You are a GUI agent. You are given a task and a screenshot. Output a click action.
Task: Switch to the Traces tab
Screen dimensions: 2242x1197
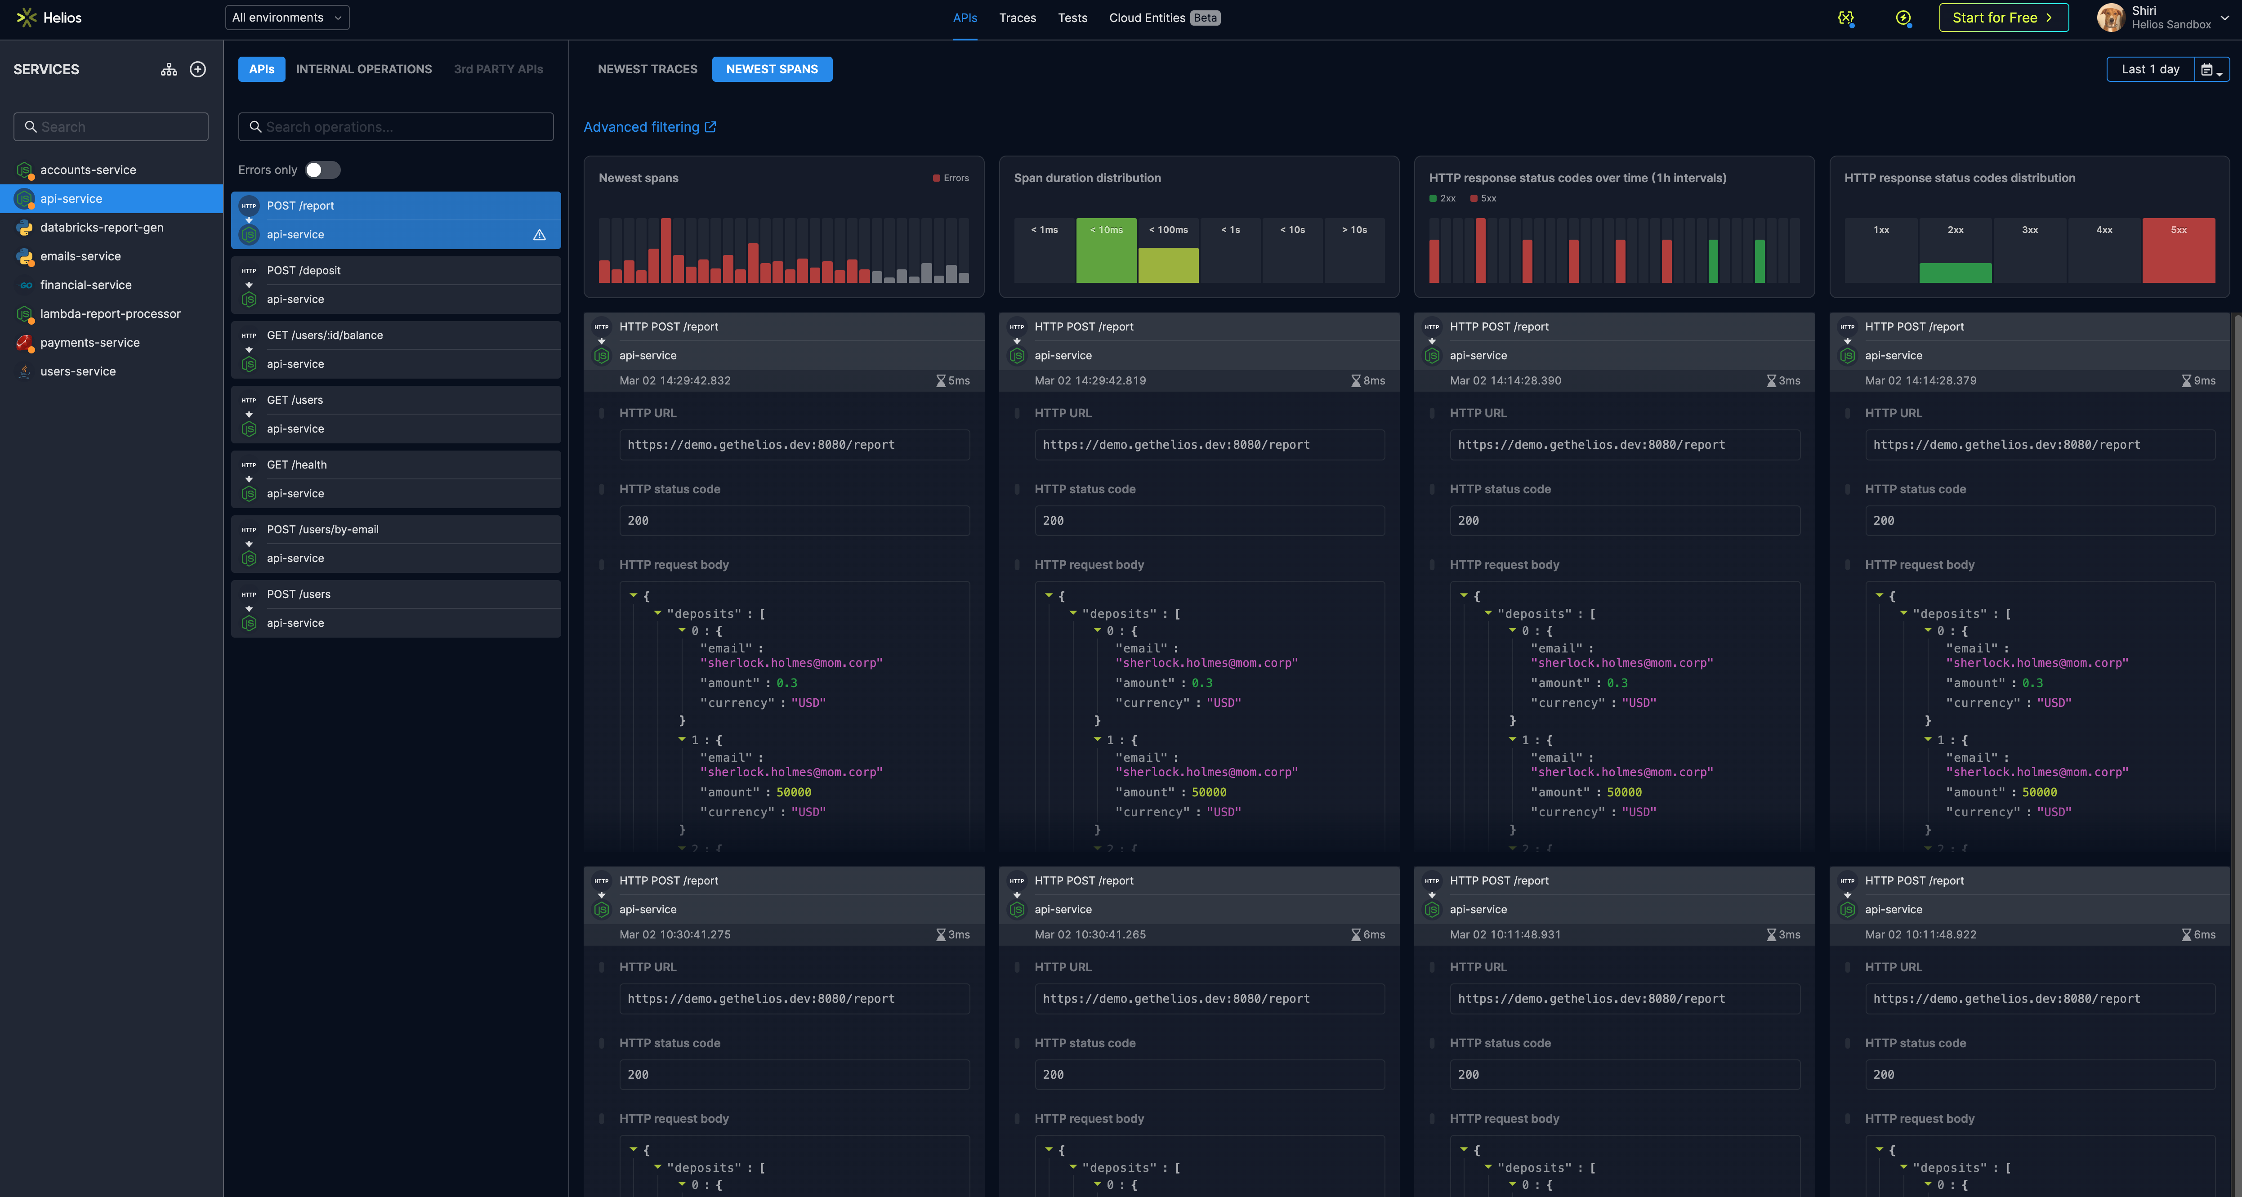click(1017, 18)
